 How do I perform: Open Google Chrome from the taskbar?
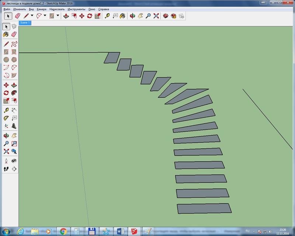click(63, 231)
